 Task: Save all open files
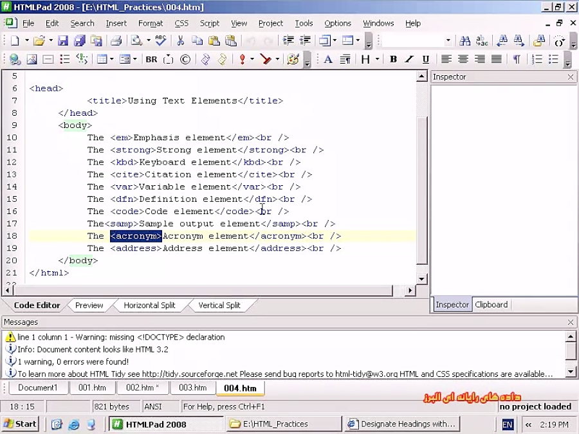point(78,41)
